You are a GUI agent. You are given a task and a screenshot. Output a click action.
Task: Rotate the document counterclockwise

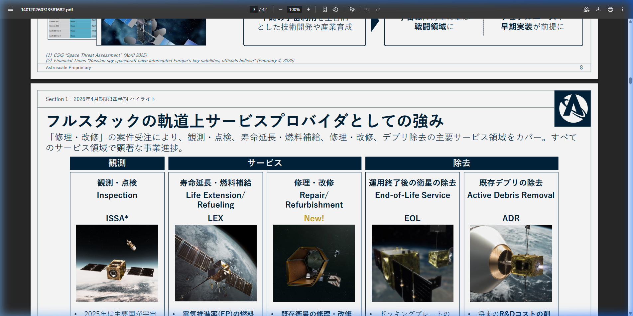click(335, 9)
